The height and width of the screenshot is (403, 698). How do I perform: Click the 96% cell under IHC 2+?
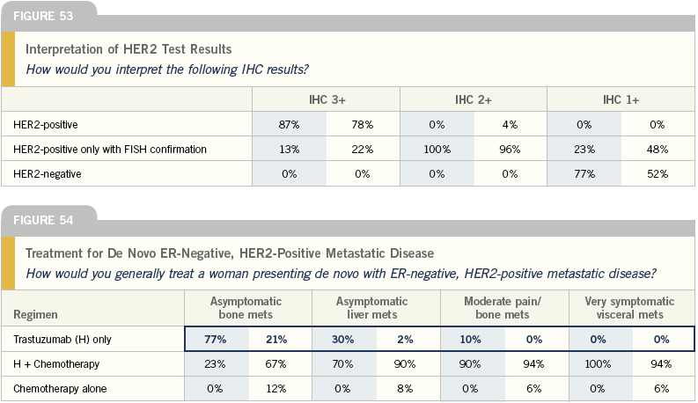pyautogui.click(x=511, y=150)
